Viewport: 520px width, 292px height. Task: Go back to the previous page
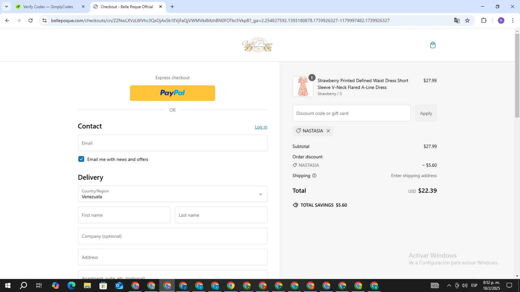[7, 20]
